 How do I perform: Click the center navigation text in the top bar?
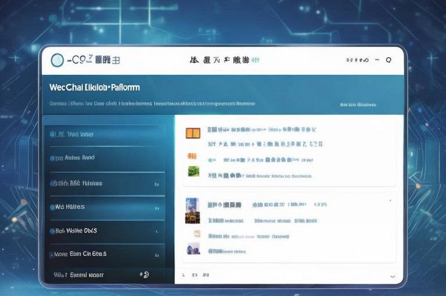tap(224, 60)
